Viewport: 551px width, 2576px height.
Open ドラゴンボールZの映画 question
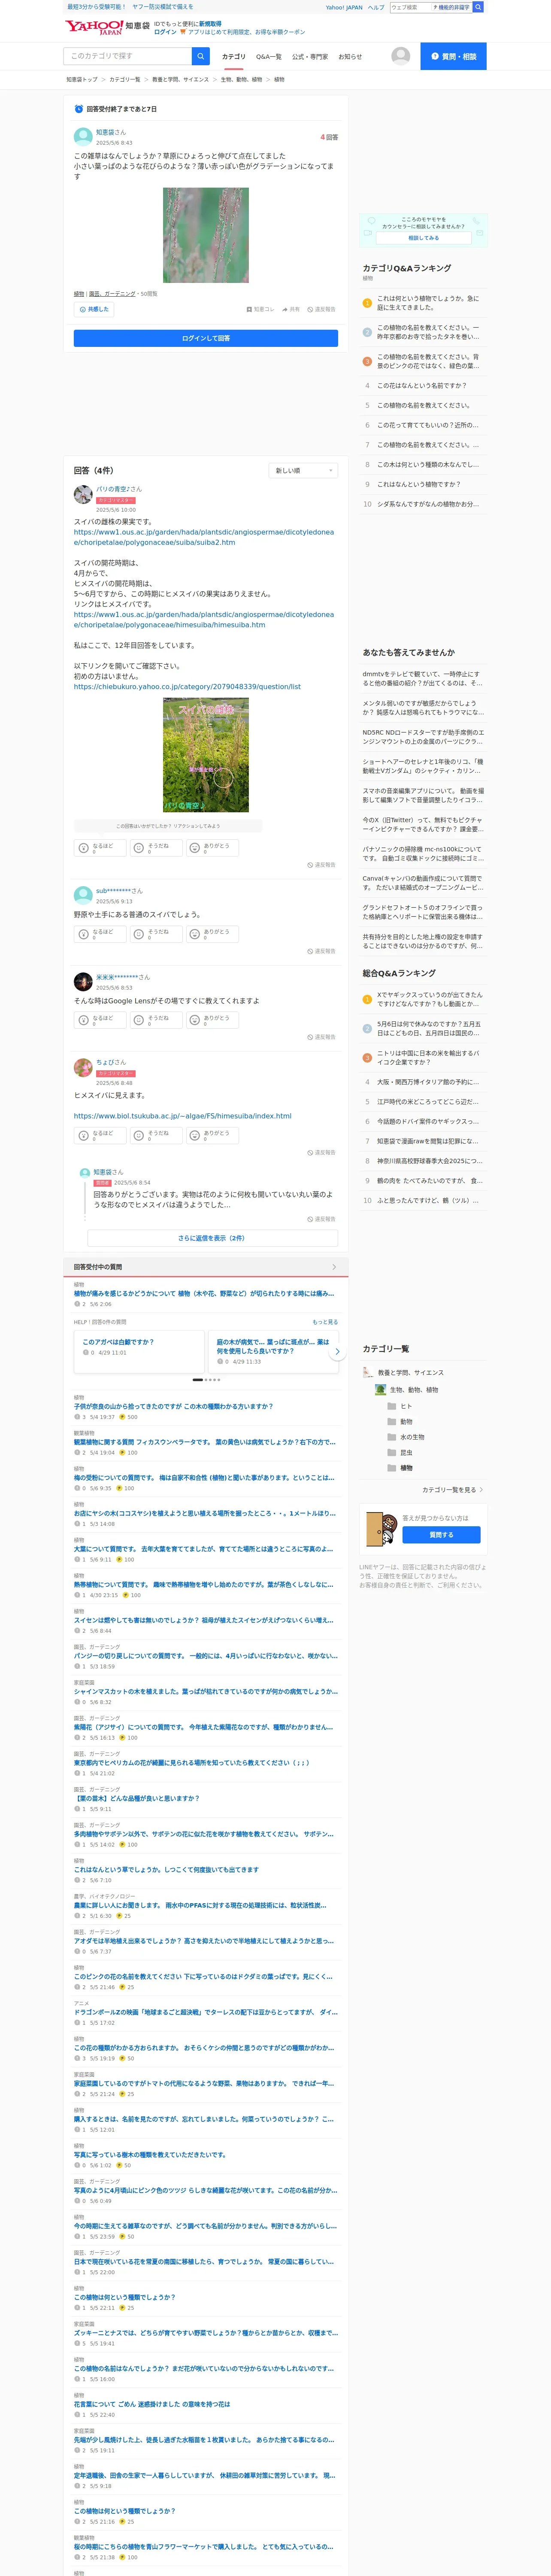click(205, 2012)
